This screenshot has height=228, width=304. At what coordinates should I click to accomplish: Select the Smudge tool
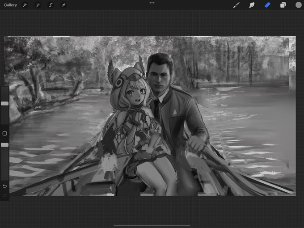252,5
